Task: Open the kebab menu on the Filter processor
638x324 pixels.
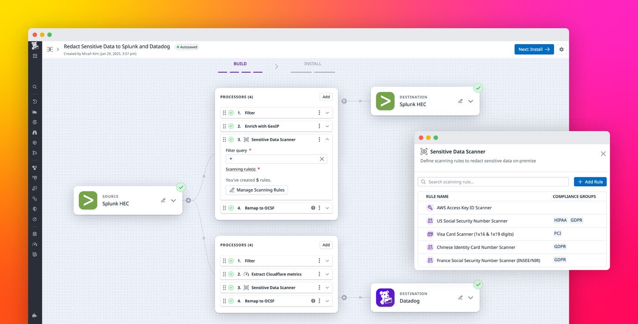Action: (x=319, y=113)
